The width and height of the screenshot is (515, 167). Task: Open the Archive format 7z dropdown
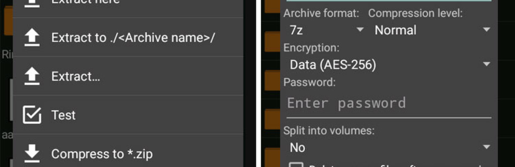click(x=326, y=30)
